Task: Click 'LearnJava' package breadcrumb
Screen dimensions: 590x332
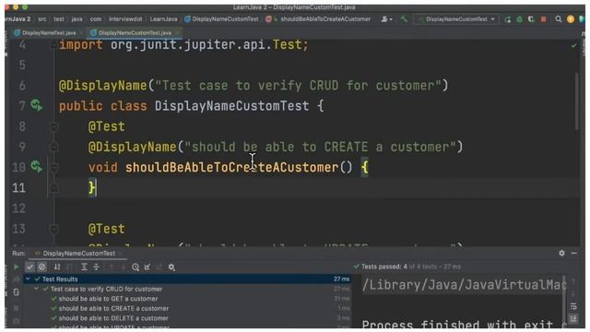Action: (x=163, y=18)
